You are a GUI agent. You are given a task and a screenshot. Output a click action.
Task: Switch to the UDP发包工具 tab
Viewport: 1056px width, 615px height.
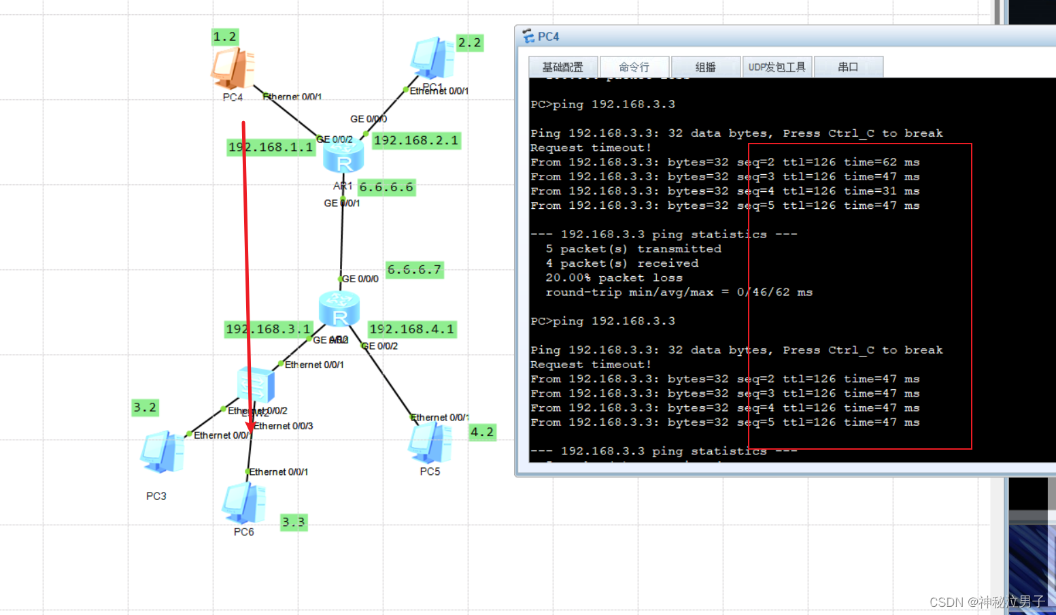(x=777, y=67)
